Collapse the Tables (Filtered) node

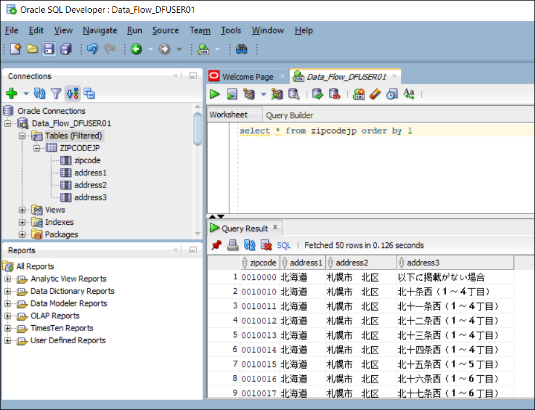pos(22,136)
